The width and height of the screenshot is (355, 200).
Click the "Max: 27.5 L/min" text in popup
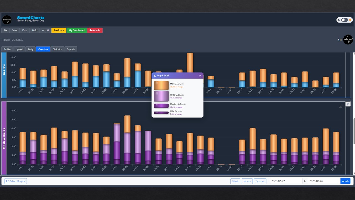click(x=177, y=84)
